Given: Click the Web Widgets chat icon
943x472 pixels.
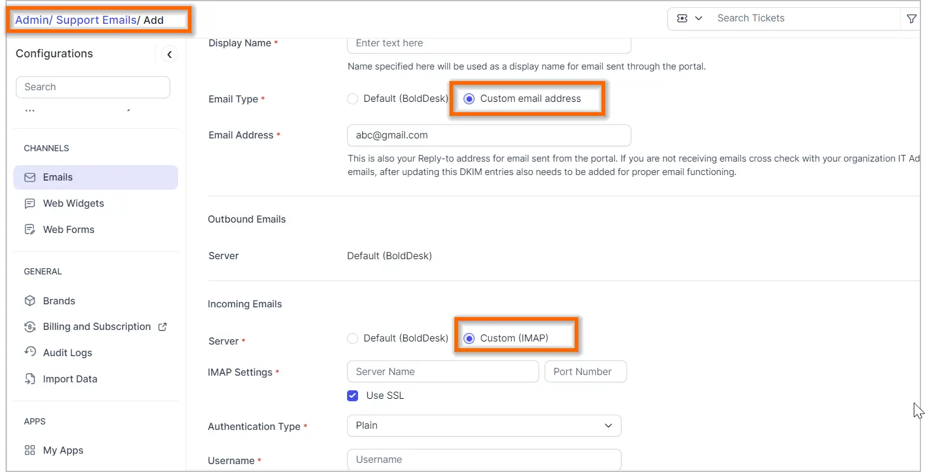Looking at the screenshot, I should [29, 204].
